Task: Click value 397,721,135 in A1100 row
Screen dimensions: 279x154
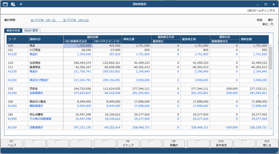Action: point(83,127)
